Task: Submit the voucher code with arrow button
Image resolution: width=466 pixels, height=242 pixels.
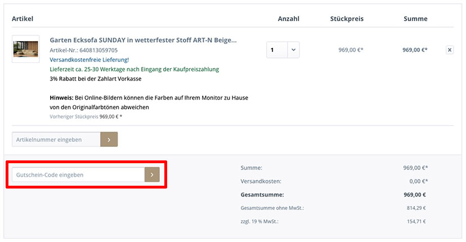Action: [x=152, y=175]
